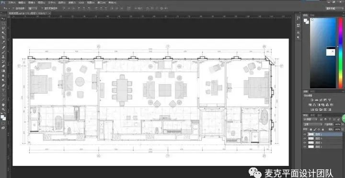
Task: Select the Pen tool
Action: 3,85
